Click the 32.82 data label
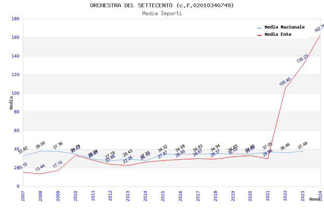The width and height of the screenshot is (324, 209). 23,150
